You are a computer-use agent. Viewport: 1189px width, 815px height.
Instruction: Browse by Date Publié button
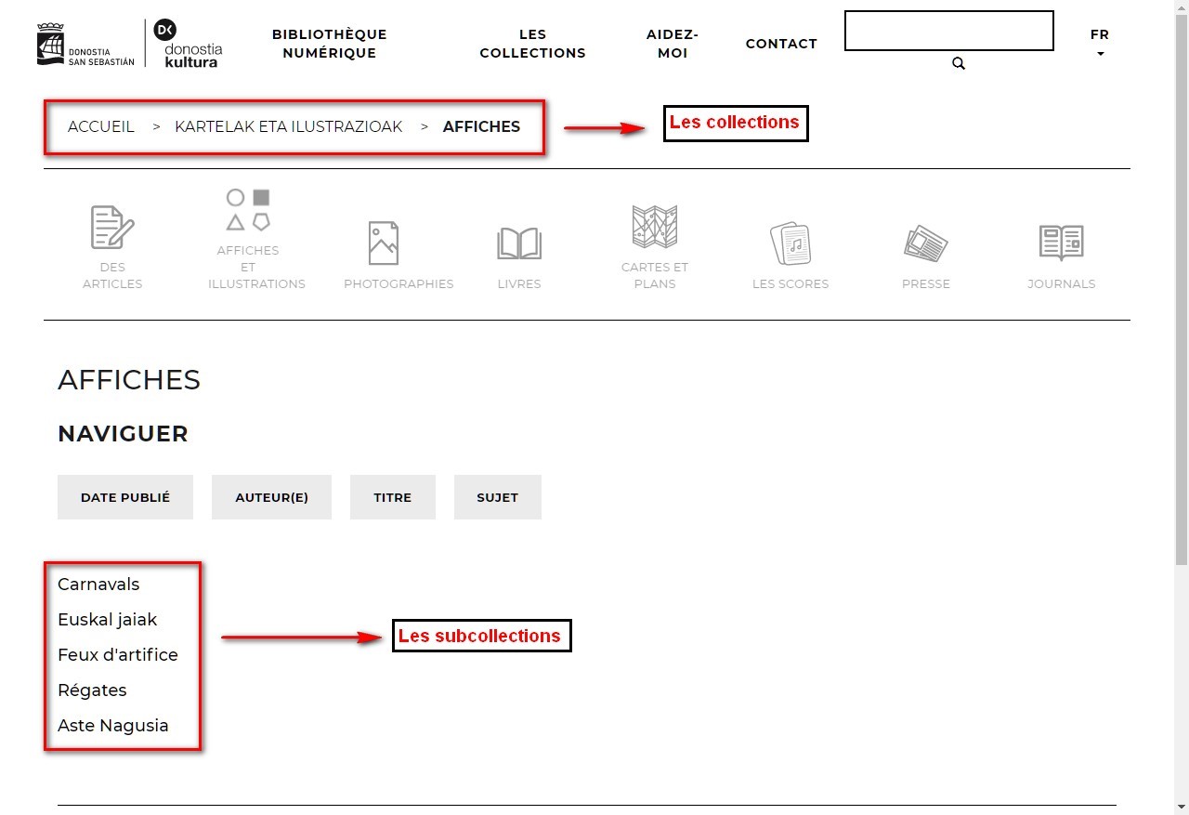125,497
